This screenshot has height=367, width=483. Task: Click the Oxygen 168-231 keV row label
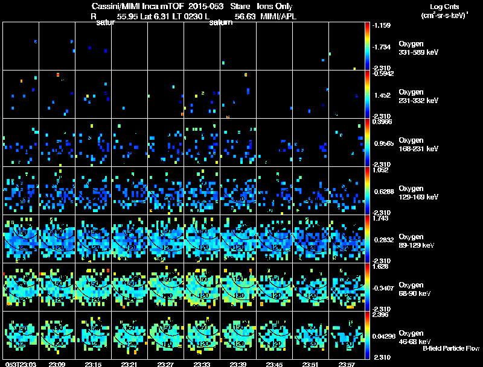click(x=418, y=144)
